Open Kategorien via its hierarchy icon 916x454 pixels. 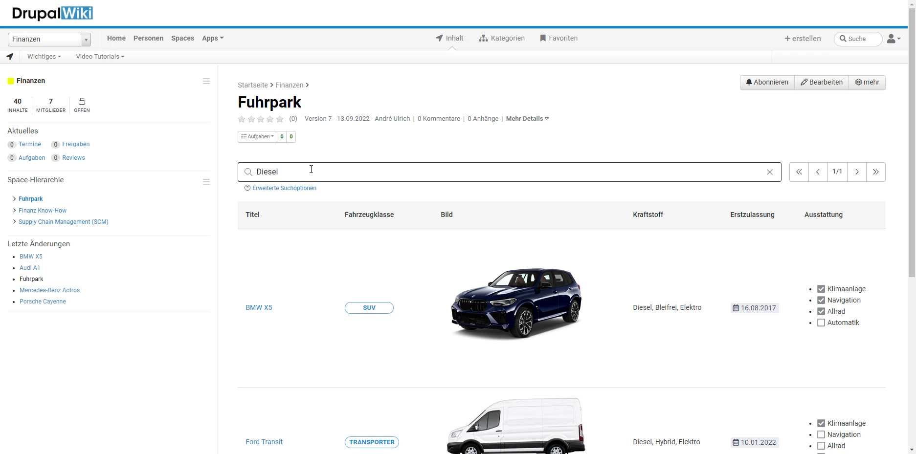pos(483,38)
